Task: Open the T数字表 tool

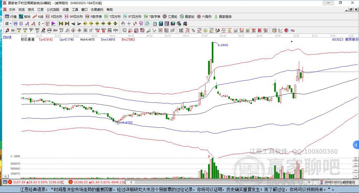Action: click(152, 16)
